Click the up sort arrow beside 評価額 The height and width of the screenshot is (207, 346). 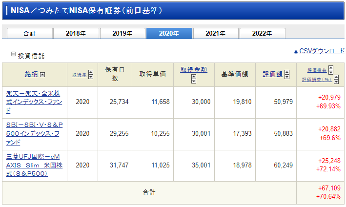(286, 72)
